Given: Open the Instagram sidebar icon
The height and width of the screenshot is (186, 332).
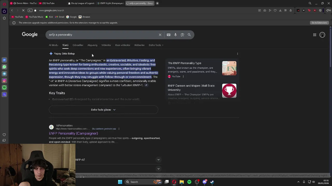Looking at the screenshot, I should point(4,81).
